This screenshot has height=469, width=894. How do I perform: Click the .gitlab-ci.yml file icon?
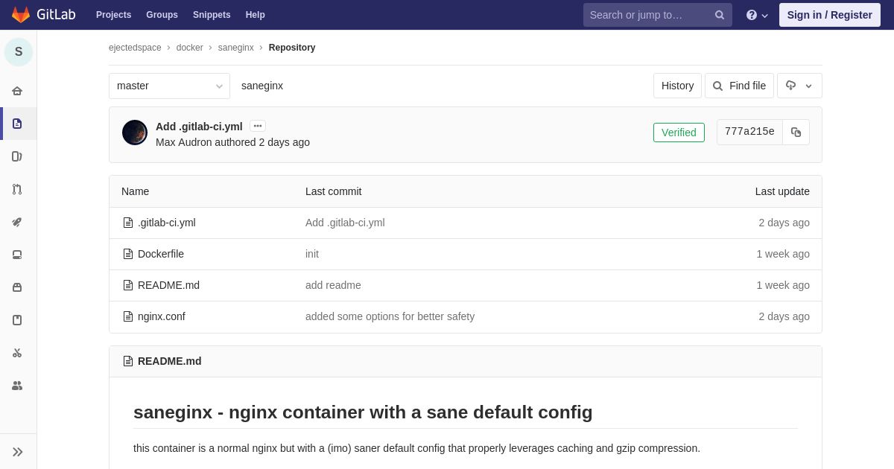click(x=128, y=223)
